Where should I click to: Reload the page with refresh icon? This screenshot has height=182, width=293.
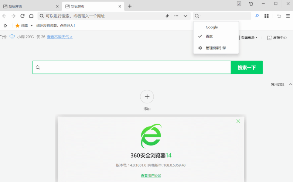[x=23, y=16]
